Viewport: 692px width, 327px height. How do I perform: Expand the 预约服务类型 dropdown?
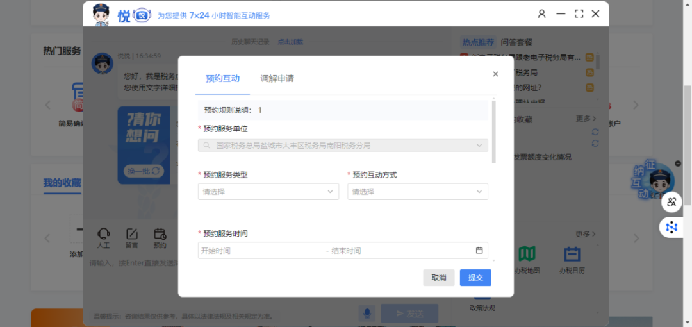(x=268, y=191)
